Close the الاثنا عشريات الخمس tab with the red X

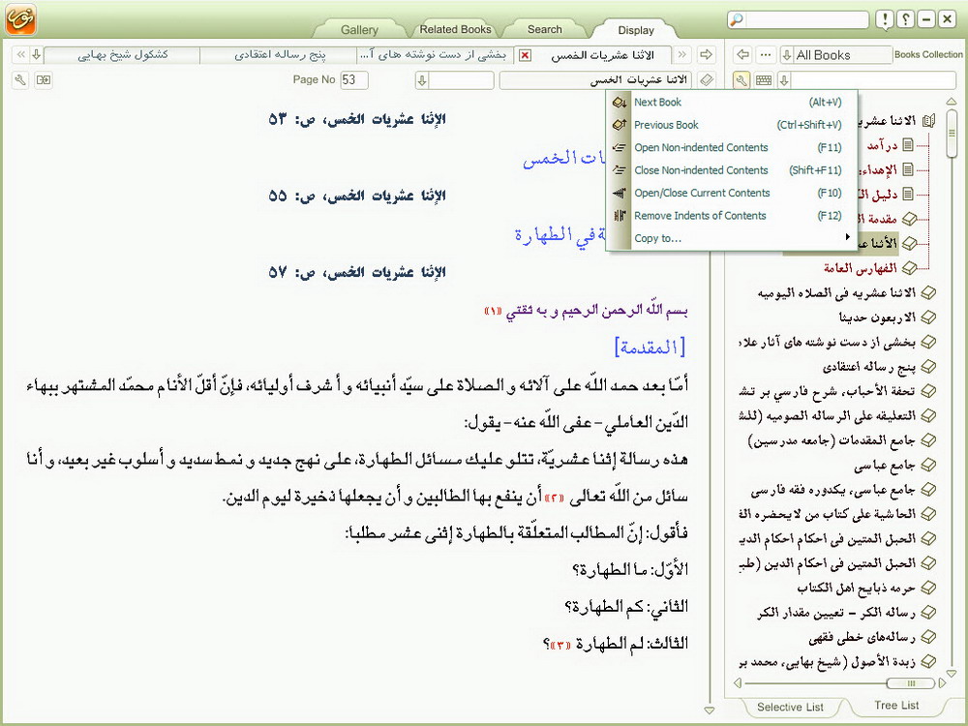pyautogui.click(x=525, y=55)
